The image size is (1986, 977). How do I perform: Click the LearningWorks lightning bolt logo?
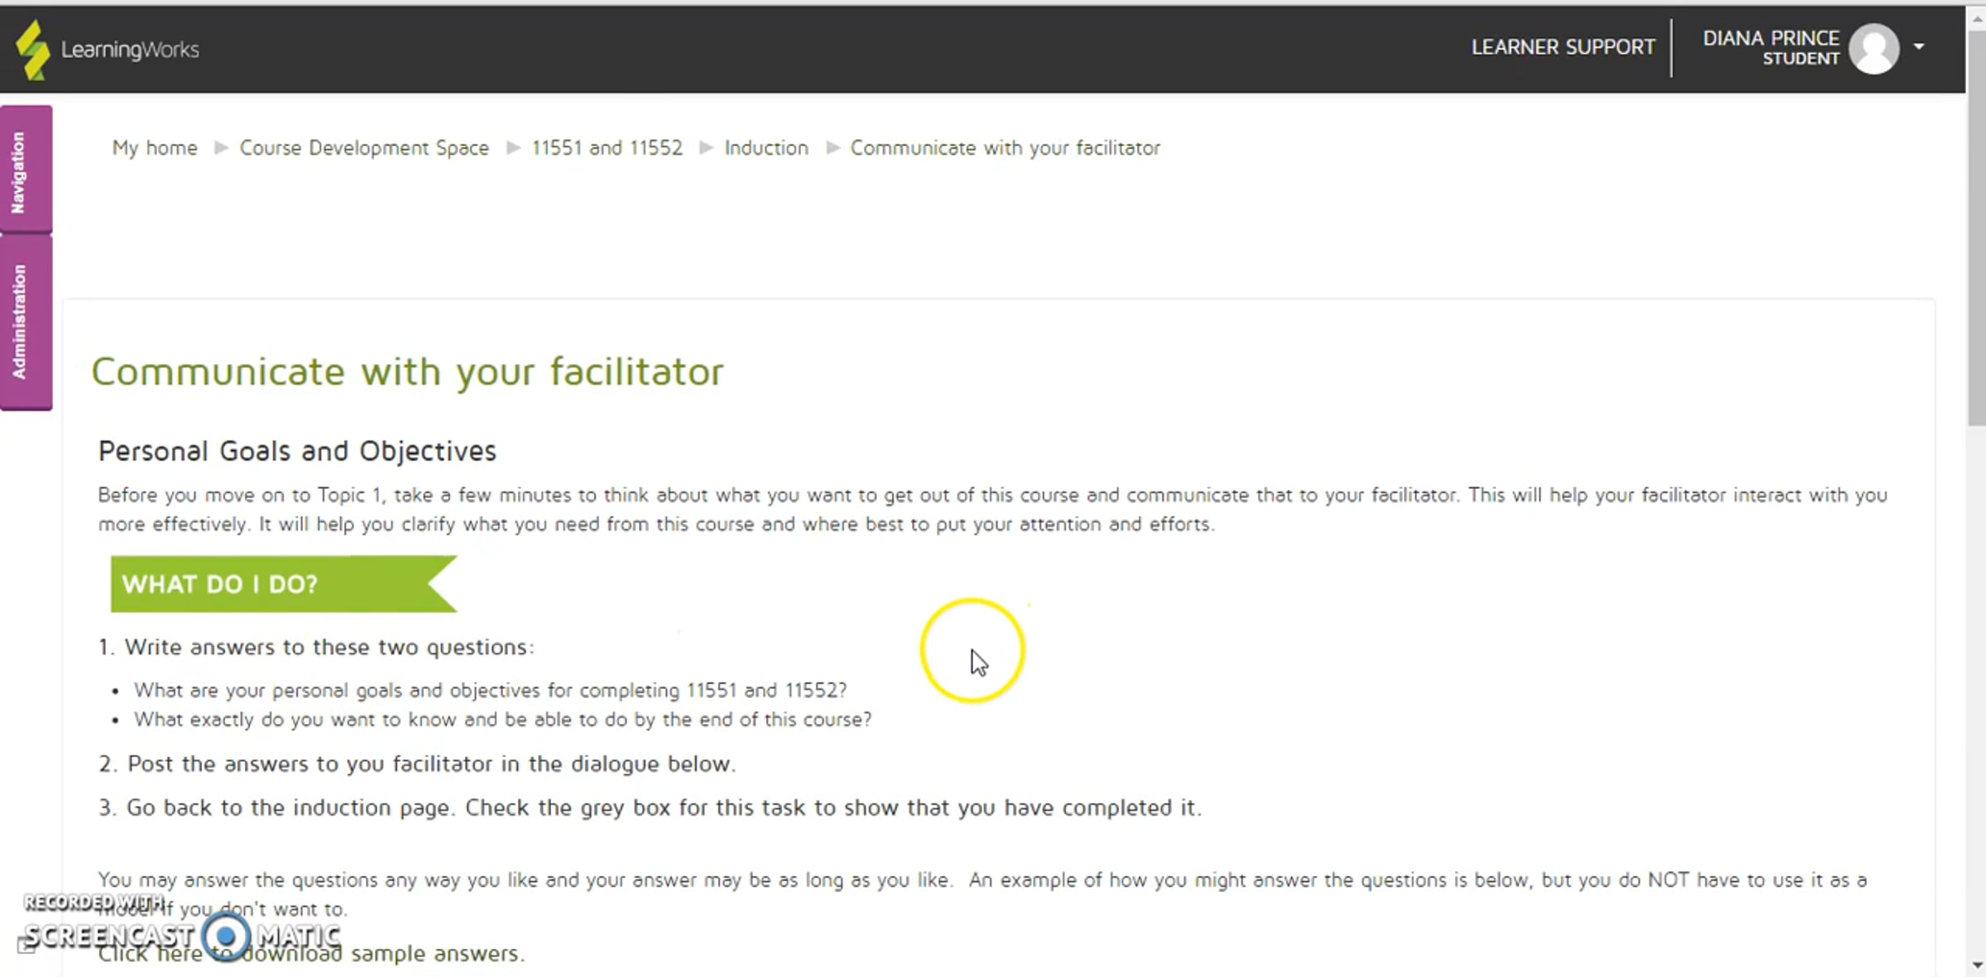33,50
